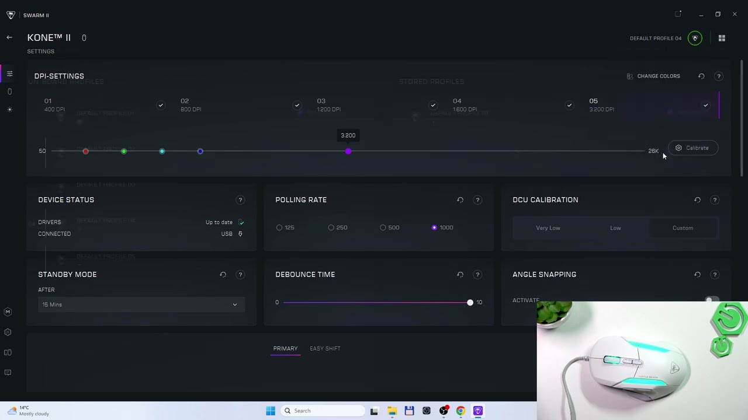748x420 pixels.
Task: Open Change Colors for DPI stages
Action: pos(653,76)
